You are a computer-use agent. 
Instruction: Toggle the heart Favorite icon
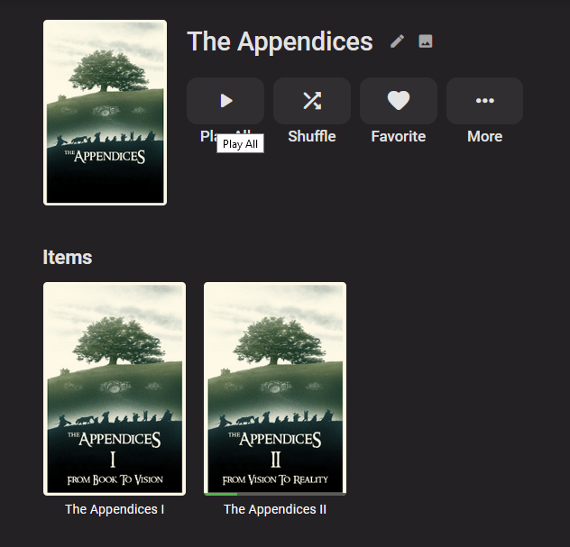(x=399, y=101)
